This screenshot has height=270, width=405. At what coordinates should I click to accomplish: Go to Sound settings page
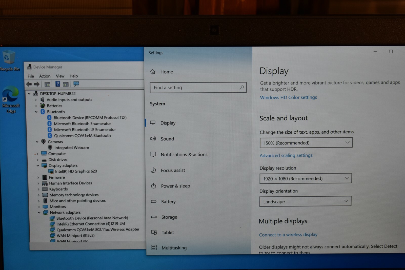click(167, 139)
